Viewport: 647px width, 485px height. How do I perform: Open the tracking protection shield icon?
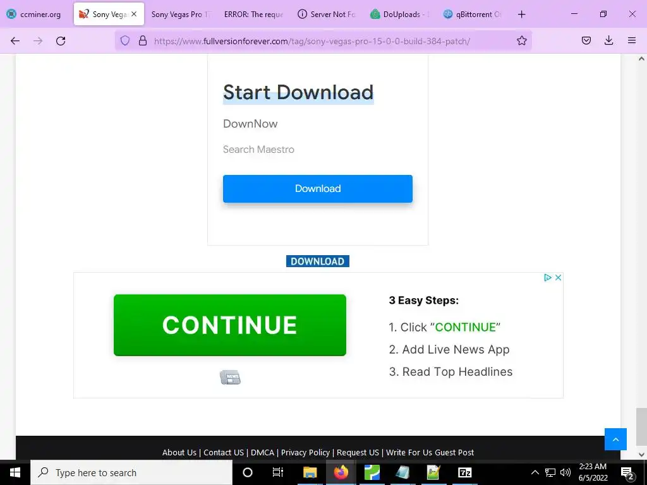(x=125, y=40)
